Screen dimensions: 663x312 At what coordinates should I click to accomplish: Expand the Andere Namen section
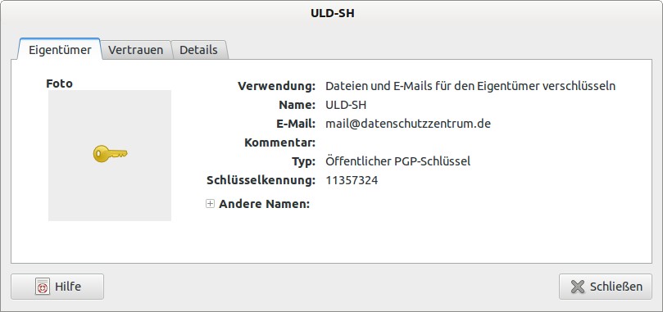(x=210, y=204)
